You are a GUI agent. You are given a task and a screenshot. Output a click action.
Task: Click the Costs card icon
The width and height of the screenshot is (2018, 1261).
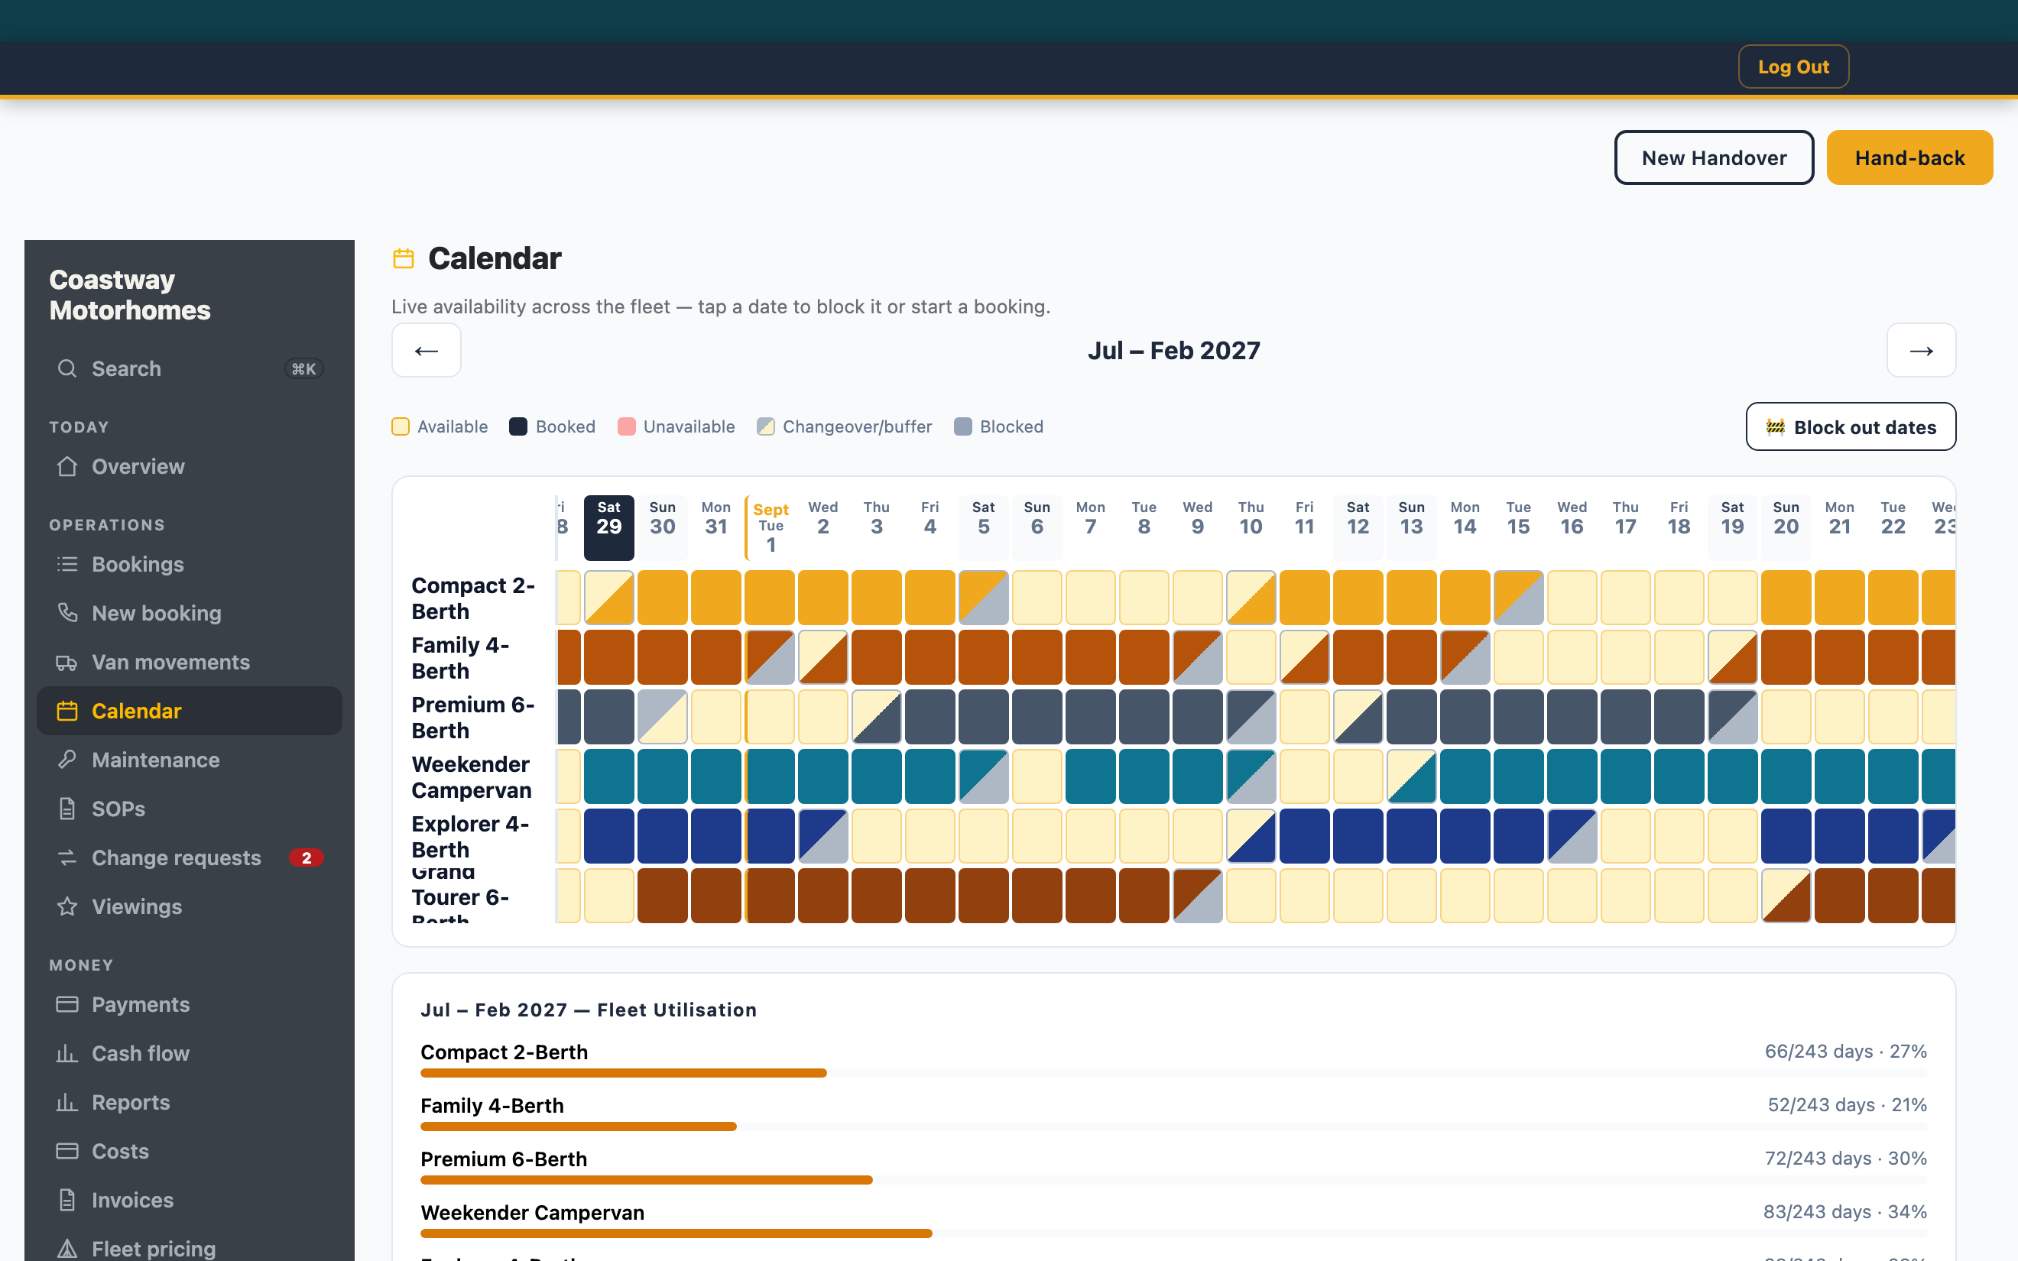[67, 1151]
